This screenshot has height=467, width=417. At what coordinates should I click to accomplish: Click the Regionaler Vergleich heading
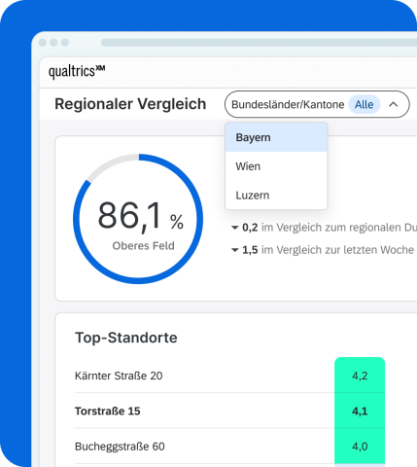tap(130, 104)
